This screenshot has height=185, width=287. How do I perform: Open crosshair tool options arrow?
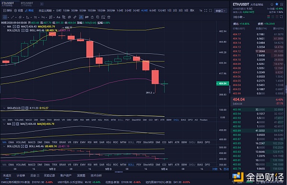(x=9, y=17)
